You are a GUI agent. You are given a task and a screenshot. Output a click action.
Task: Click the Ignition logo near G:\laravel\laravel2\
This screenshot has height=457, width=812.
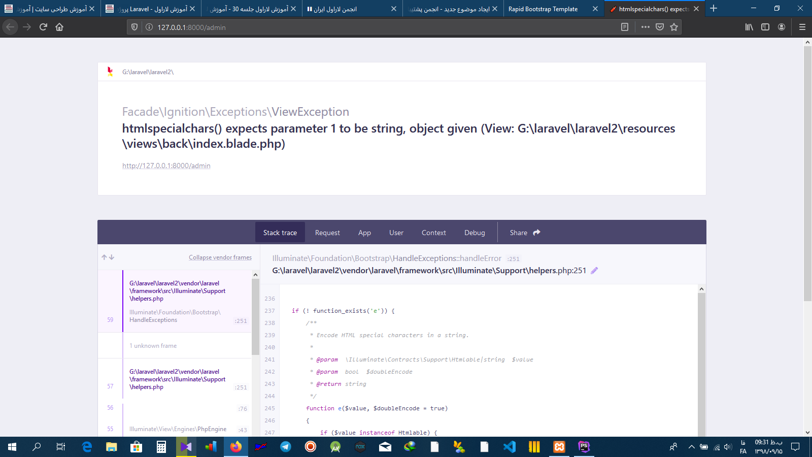[x=110, y=72]
